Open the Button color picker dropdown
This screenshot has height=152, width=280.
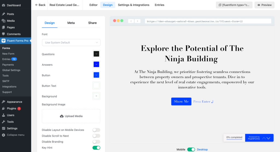[96, 75]
